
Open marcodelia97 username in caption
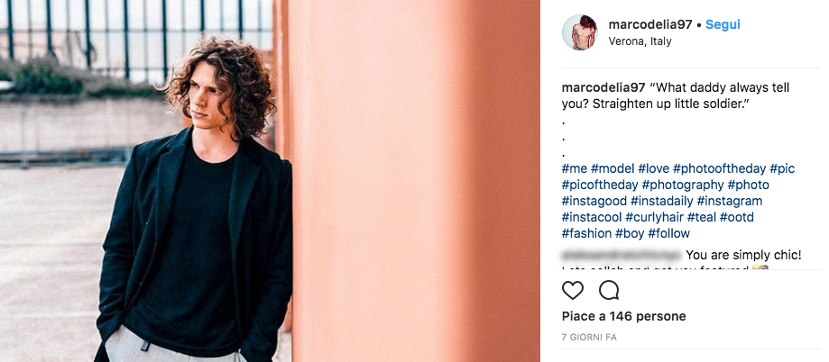[603, 88]
